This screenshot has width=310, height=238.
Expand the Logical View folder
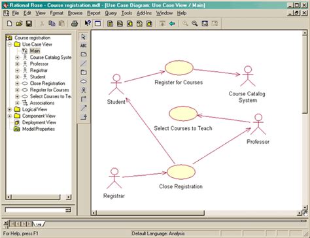[10, 109]
